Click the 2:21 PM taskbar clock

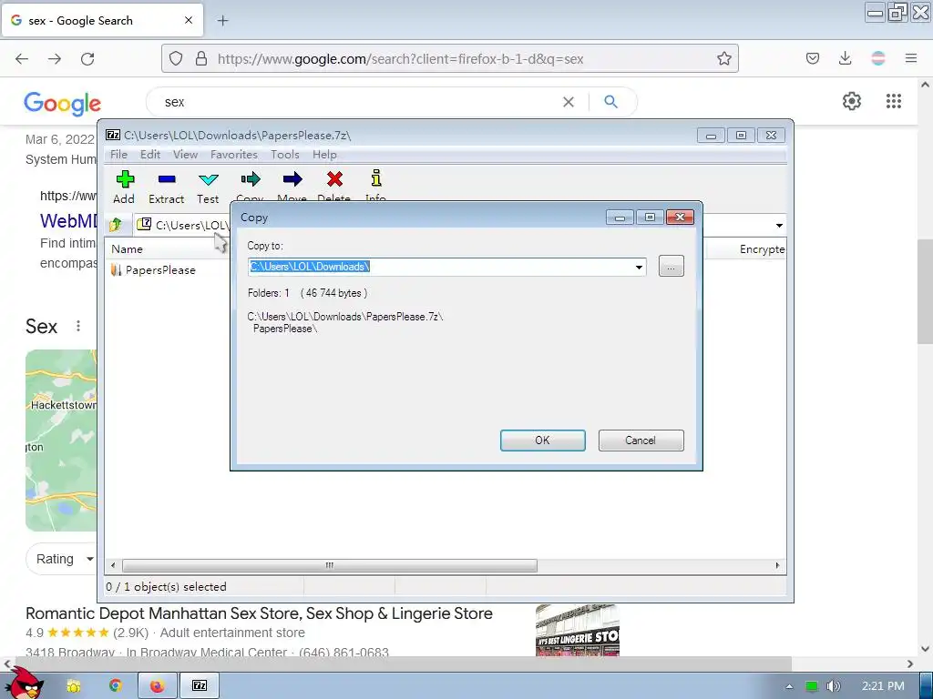(883, 686)
